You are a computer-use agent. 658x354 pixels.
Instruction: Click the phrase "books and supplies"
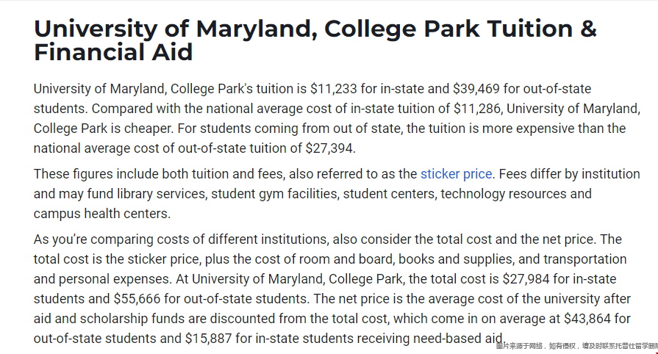(456, 259)
